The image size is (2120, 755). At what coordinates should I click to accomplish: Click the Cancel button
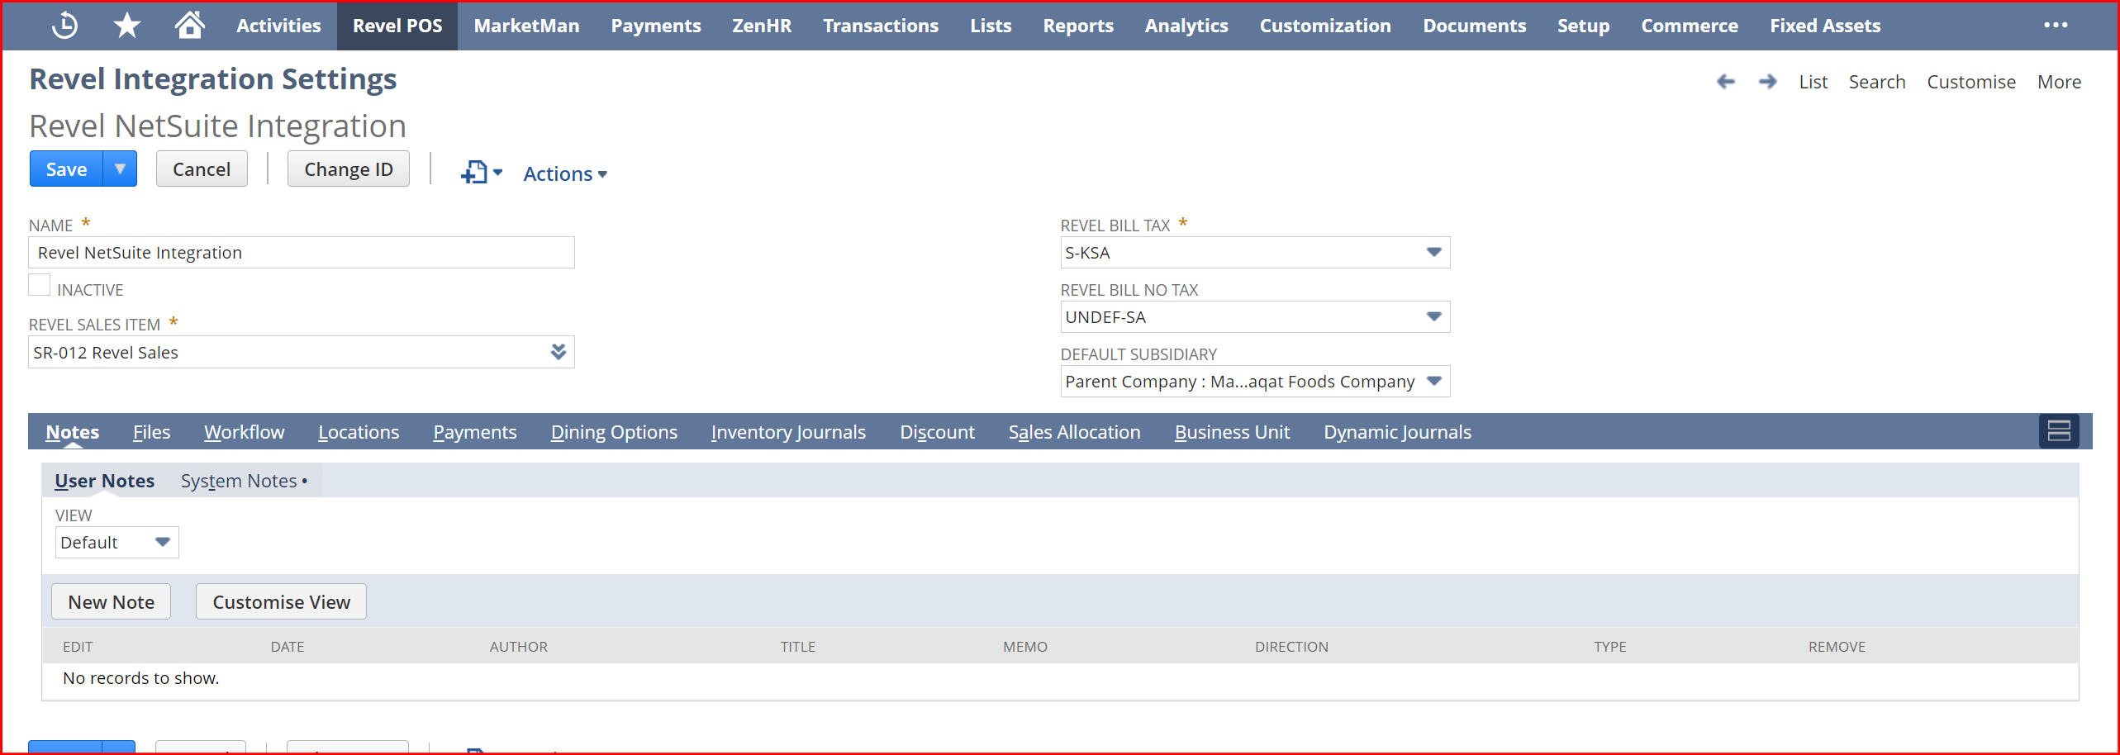[x=202, y=169]
